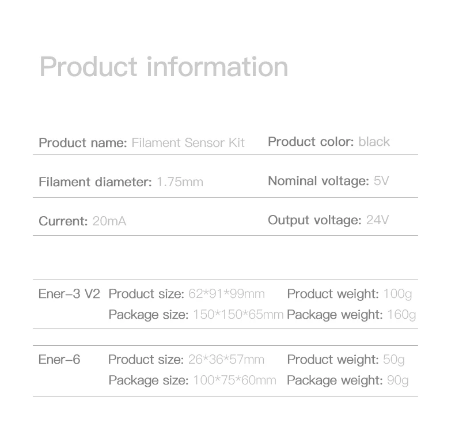The image size is (455, 438).
Task: Click the Filament Sensor Kit value
Action: [x=188, y=142]
